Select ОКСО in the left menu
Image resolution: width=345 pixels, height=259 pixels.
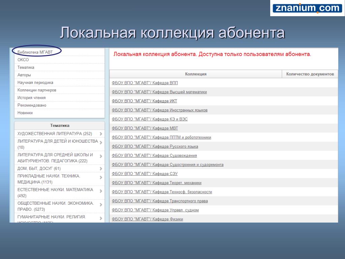(23, 60)
